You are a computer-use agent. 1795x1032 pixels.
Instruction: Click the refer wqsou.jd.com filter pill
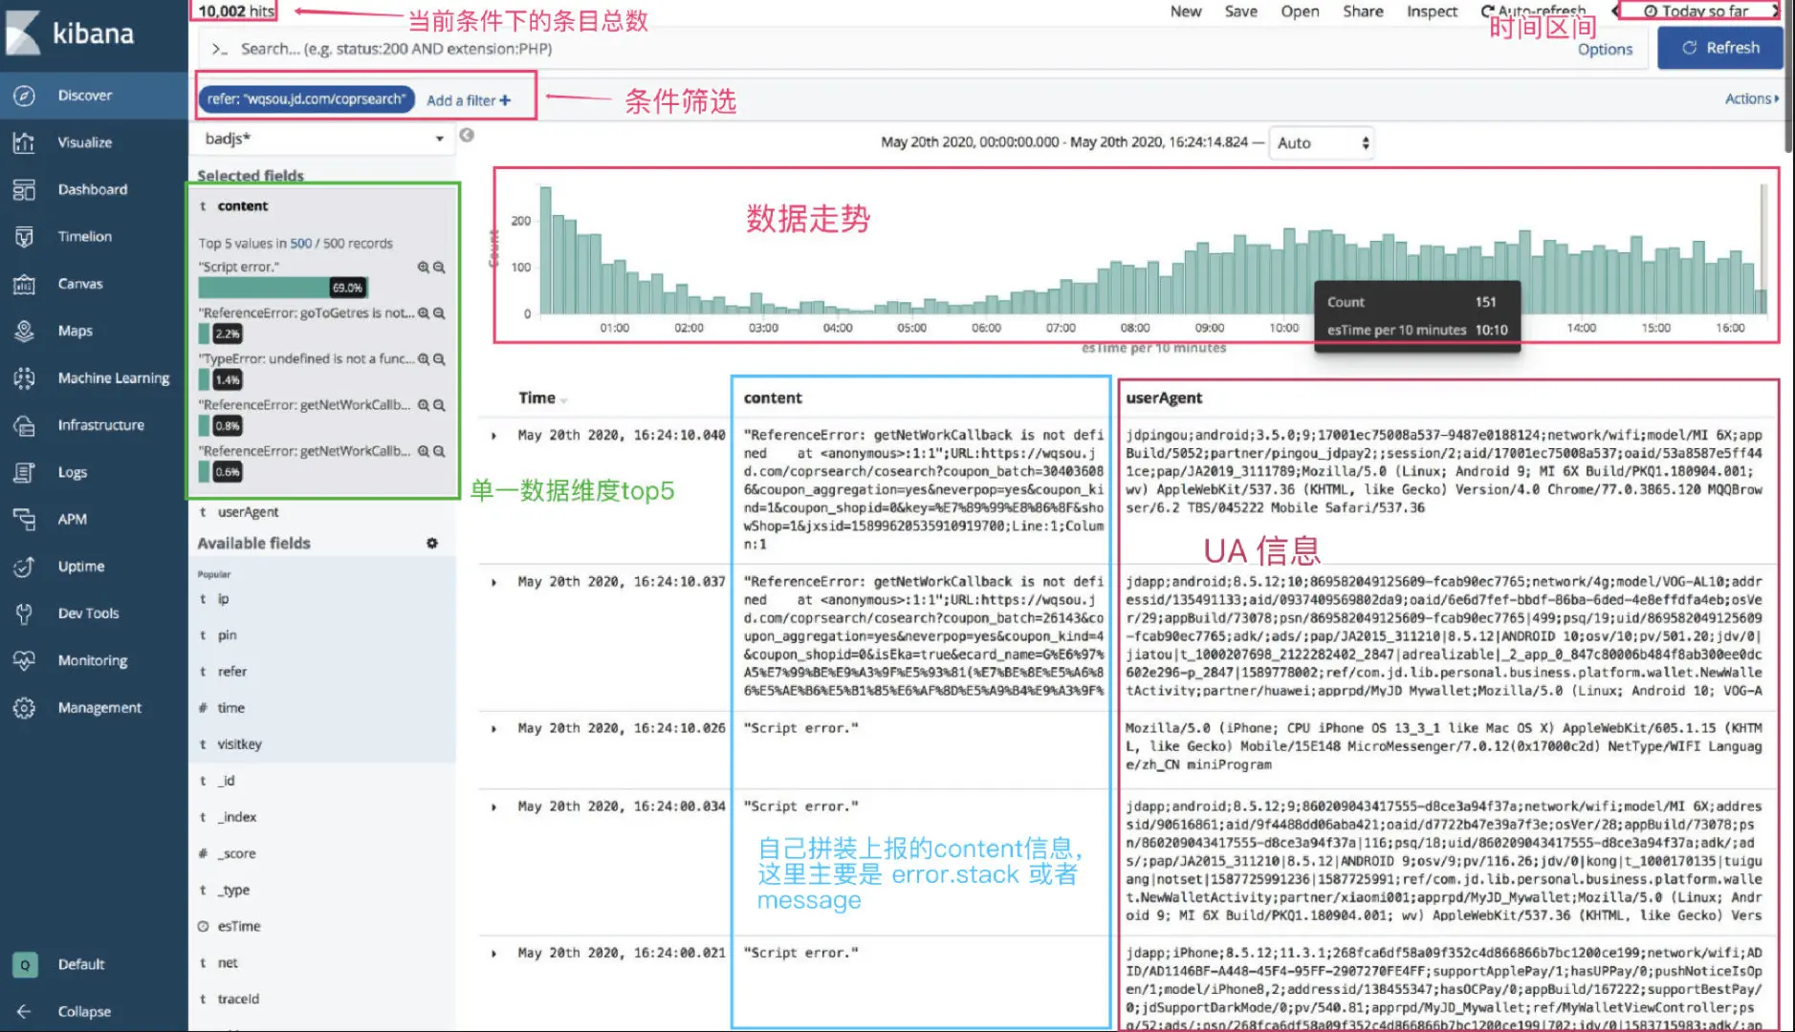[x=306, y=99]
